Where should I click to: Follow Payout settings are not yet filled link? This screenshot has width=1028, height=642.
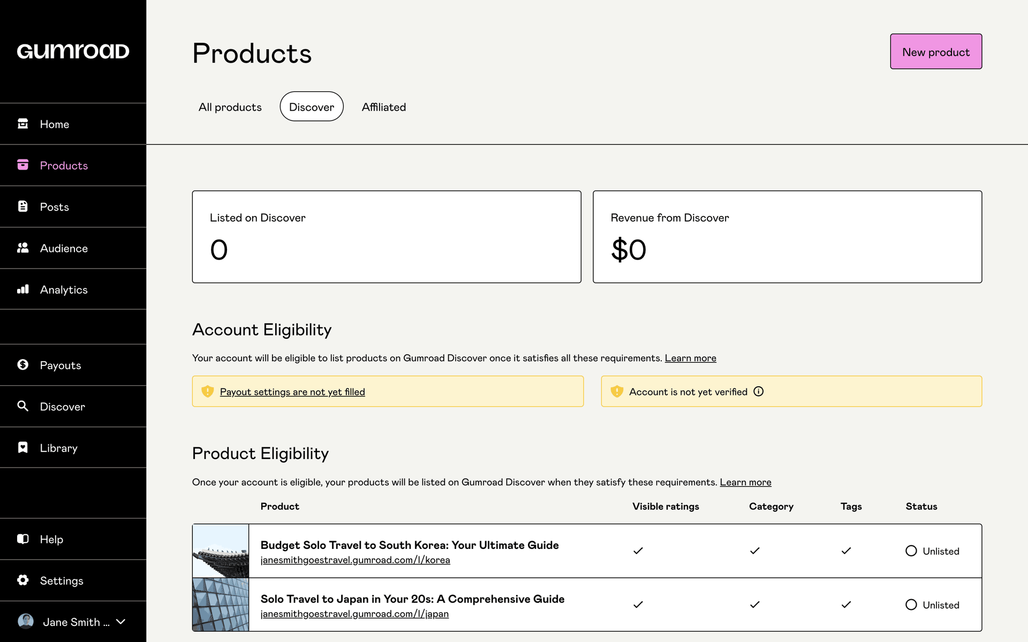click(292, 392)
